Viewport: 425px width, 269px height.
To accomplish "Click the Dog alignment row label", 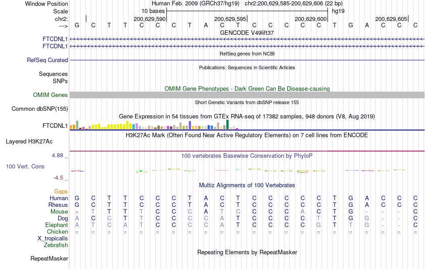I will pyautogui.click(x=63, y=219).
